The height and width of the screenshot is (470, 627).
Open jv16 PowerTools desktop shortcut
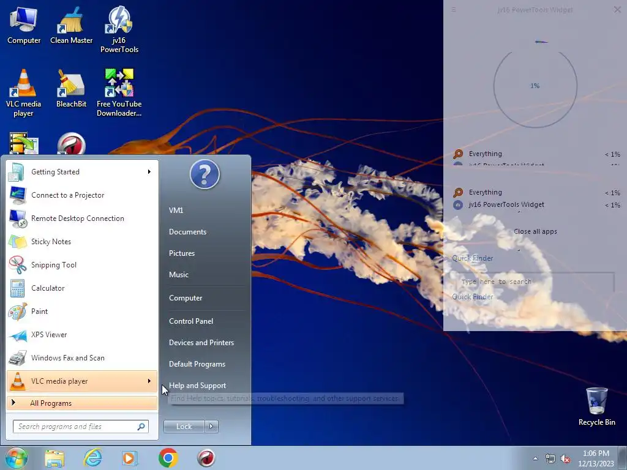119,30
